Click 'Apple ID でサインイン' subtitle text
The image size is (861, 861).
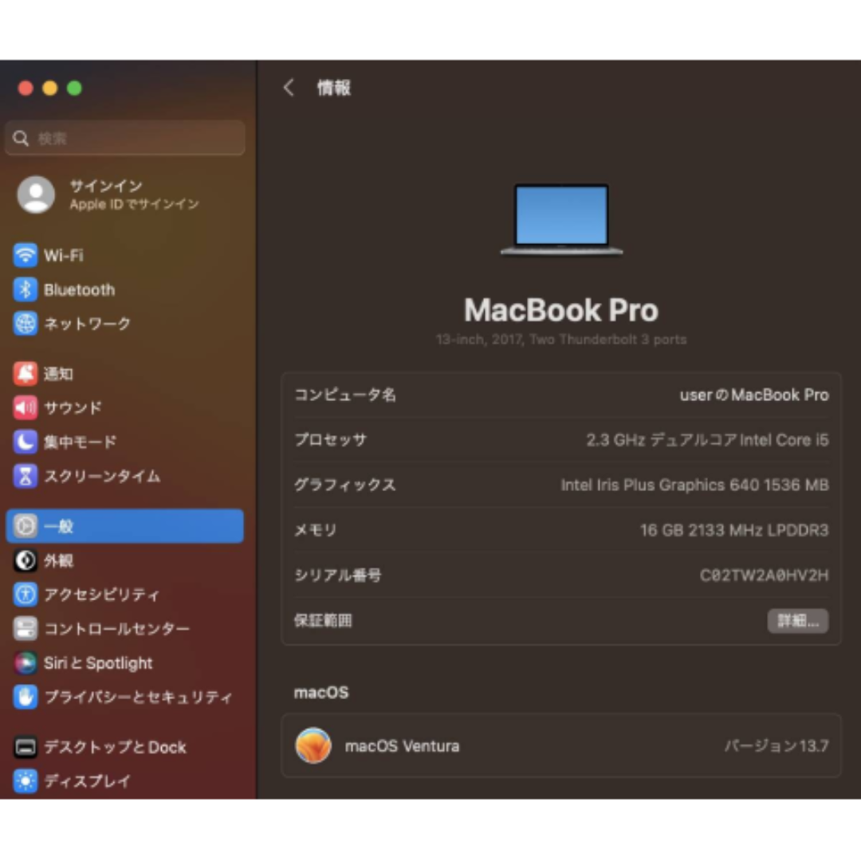(x=135, y=204)
